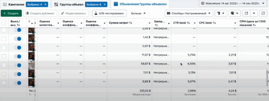Toggle off the ad with 0,07 $ spend
The height and width of the screenshot is (101, 269).
coord(18,48)
